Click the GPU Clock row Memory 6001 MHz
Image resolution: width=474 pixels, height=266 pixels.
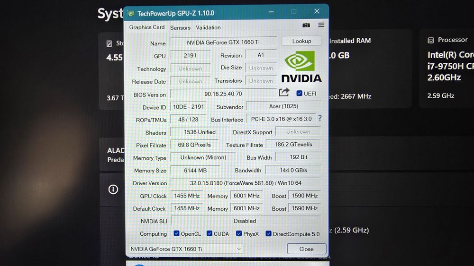[x=246, y=196]
